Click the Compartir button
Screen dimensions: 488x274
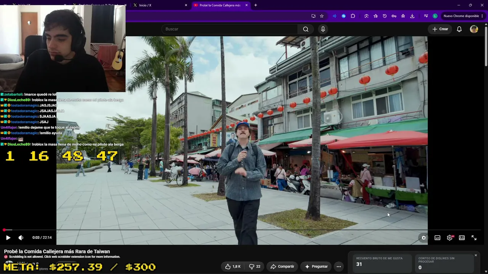point(282,266)
